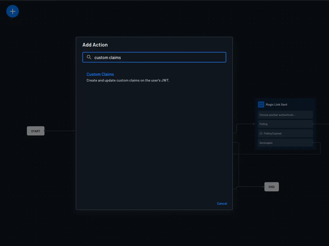Click the minus icon next to Polling Expired

click(261, 133)
